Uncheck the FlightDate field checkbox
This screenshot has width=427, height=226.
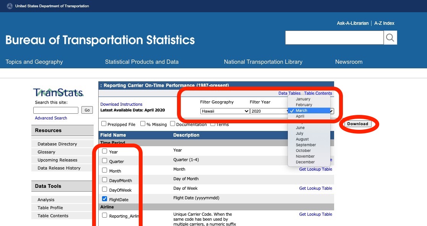point(105,199)
